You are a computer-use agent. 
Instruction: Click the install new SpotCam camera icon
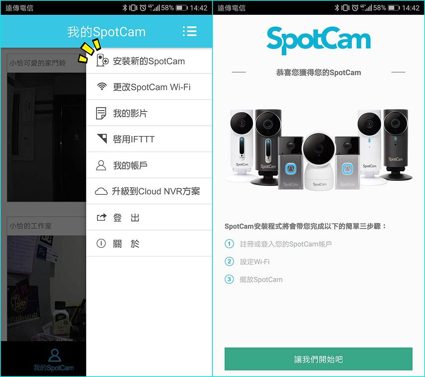pos(102,60)
